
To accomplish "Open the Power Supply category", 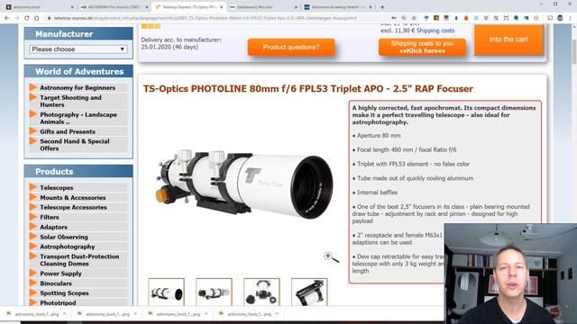I will 60,274.
